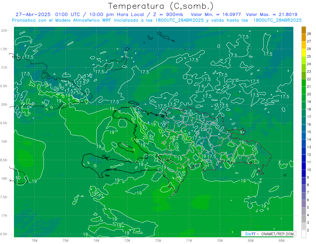Screen dimensions: 316x244
Task: Click the latitude axis label "19N"
Action: [4, 141]
